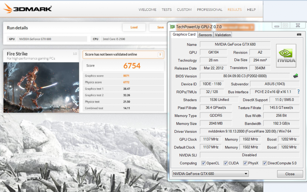Click the Fire Strike heading
This screenshot has height=192, width=307.
[17, 54]
